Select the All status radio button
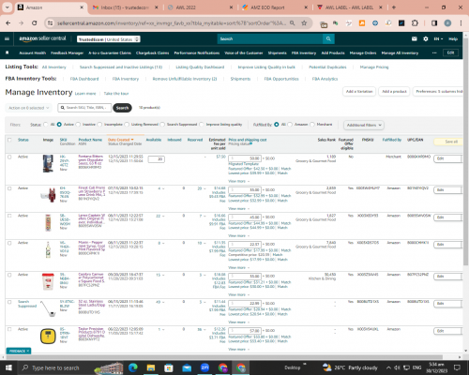Screen dimensions: 469x375 (46, 125)
